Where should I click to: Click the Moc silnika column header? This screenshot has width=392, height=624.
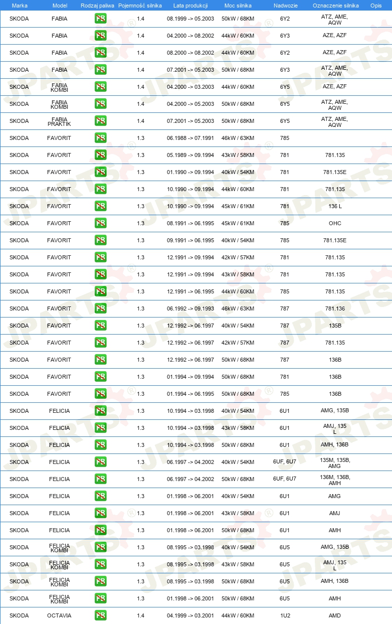(238, 6)
